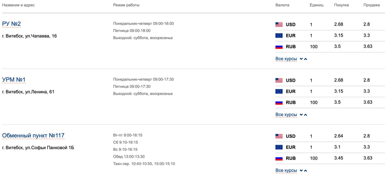
Task: Click the Russian flag icon for РУ №2
Action: point(279,46)
